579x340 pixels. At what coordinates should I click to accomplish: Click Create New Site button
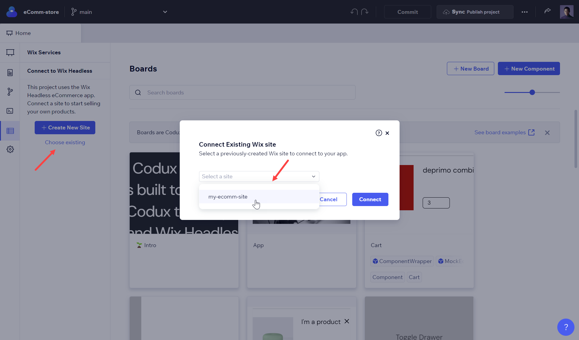point(65,128)
